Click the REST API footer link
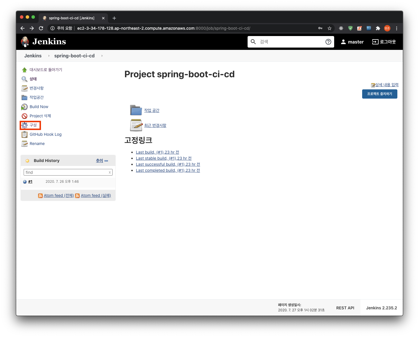 pyautogui.click(x=345, y=308)
